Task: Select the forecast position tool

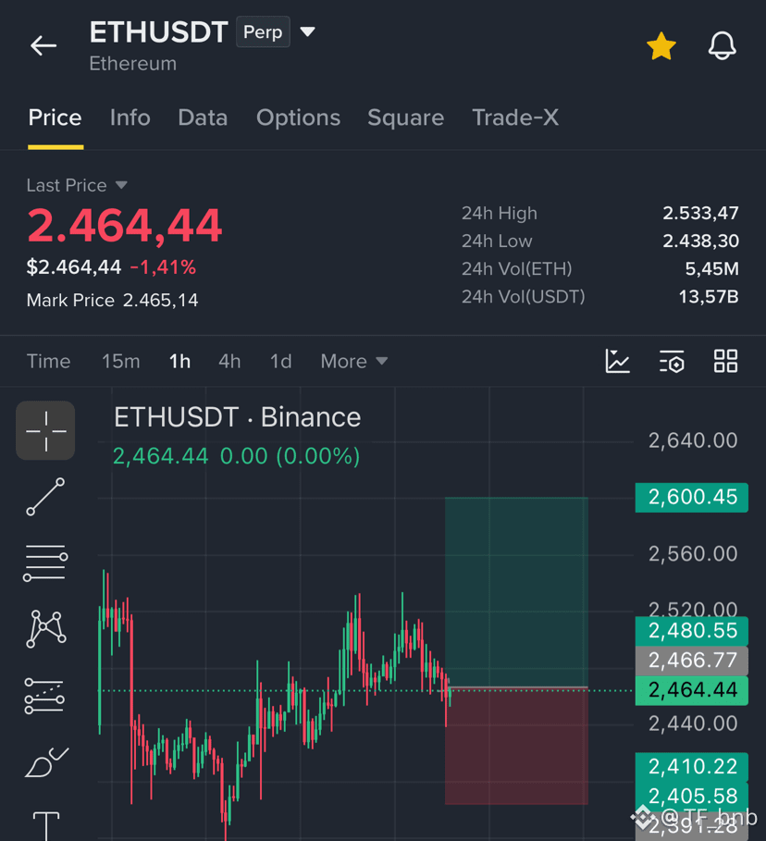Action: pos(44,696)
